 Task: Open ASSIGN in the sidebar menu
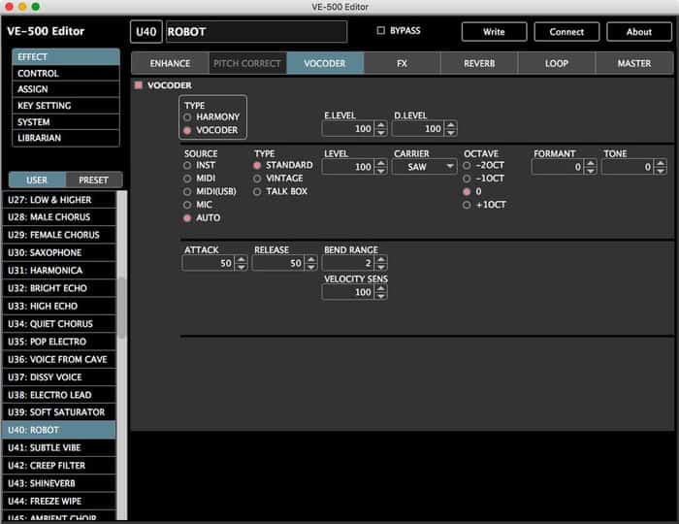coord(66,89)
